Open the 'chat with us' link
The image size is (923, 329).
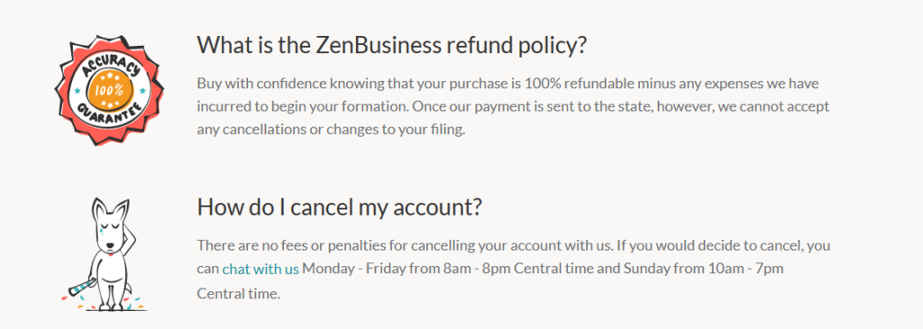click(260, 270)
